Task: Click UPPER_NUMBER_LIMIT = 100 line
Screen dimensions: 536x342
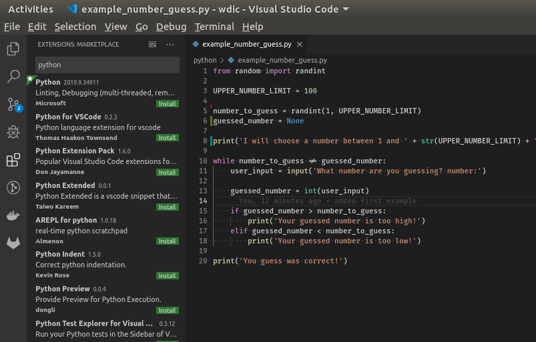Action: (265, 91)
